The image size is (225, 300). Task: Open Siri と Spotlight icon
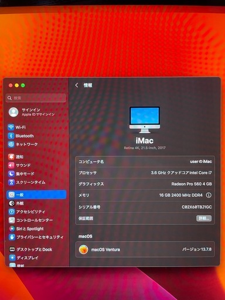12,229
